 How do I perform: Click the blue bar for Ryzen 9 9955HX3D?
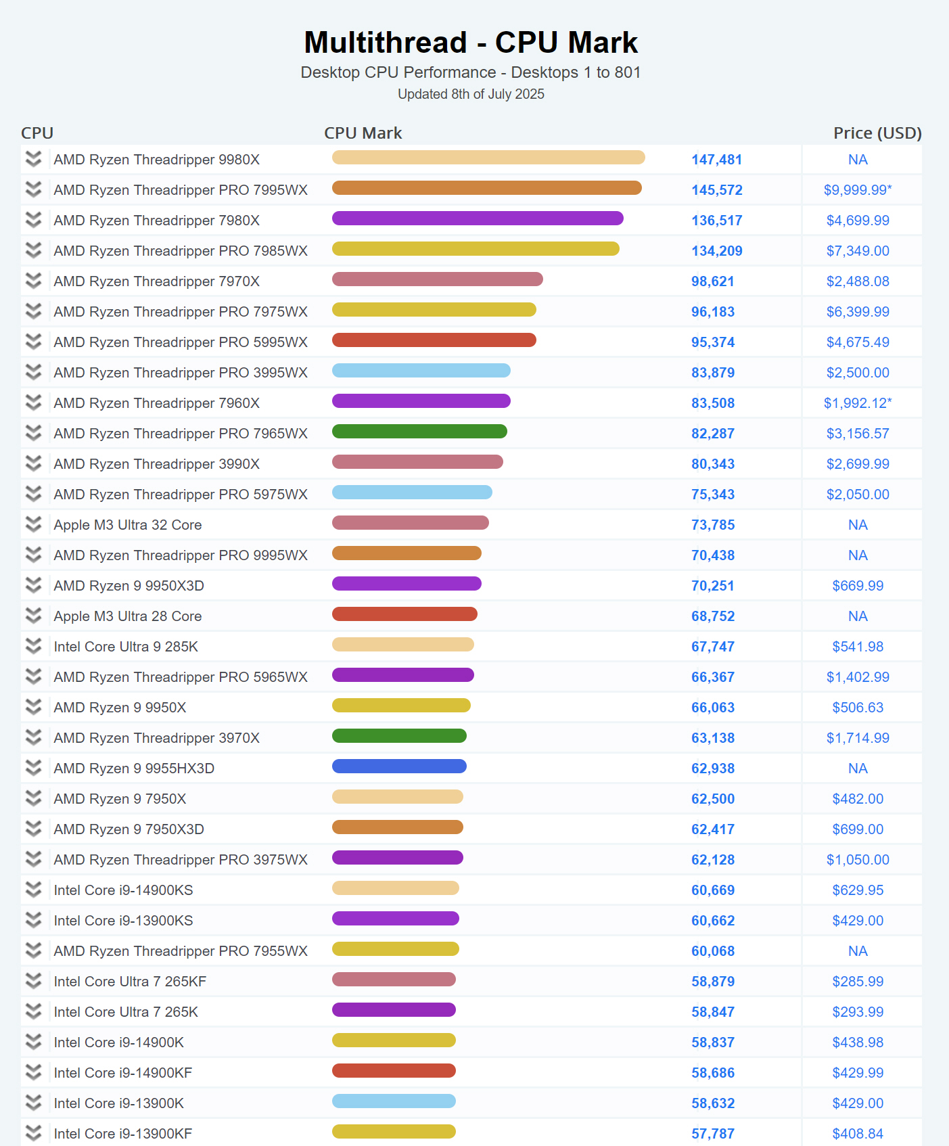pos(399,766)
